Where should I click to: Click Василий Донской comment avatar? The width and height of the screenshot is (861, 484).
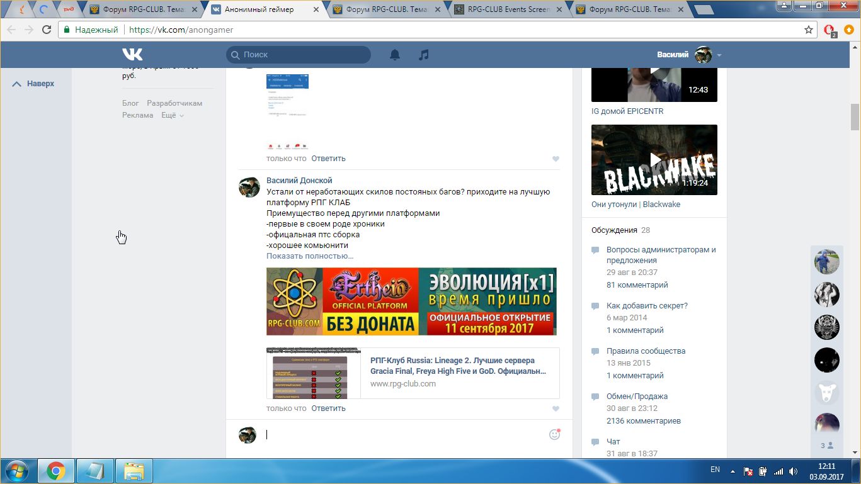(249, 187)
